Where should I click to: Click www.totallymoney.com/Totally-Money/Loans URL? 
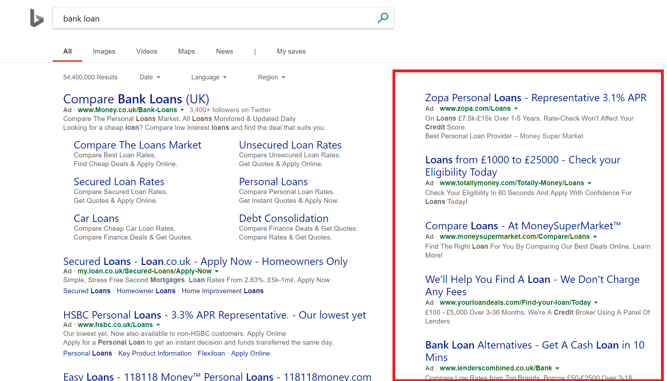pos(512,183)
